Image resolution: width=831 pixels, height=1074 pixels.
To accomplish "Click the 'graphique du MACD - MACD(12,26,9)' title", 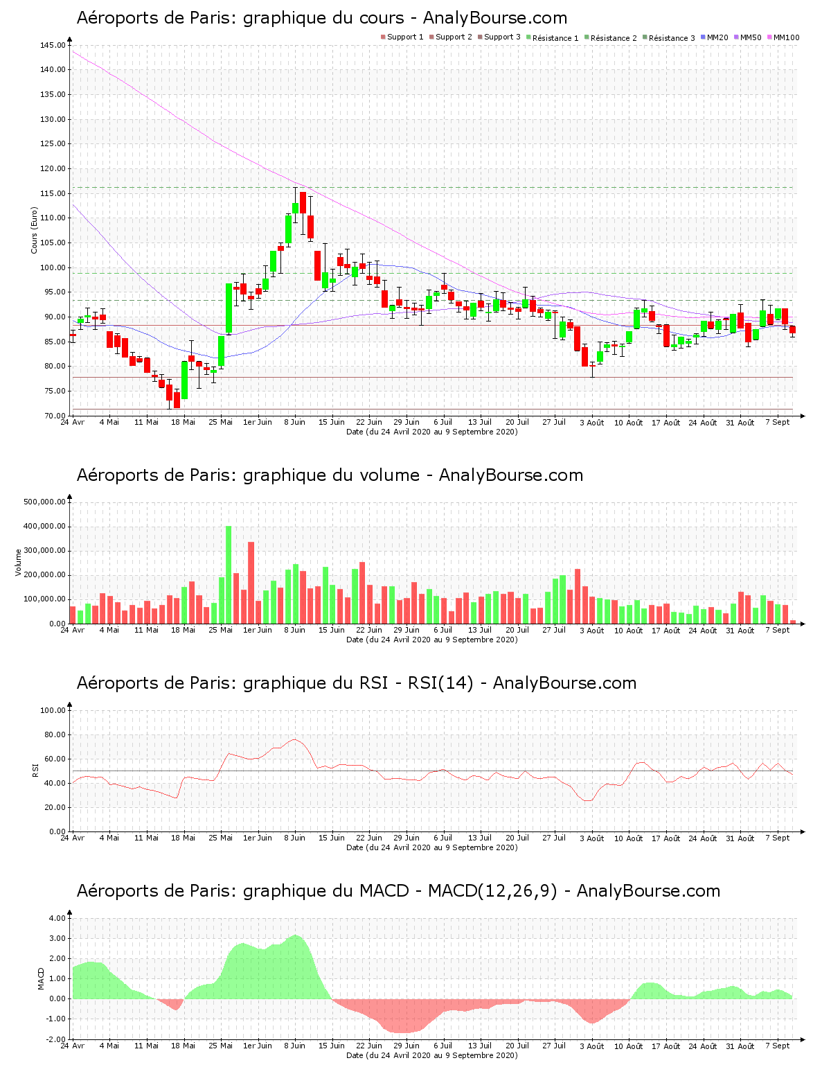I will (x=400, y=891).
